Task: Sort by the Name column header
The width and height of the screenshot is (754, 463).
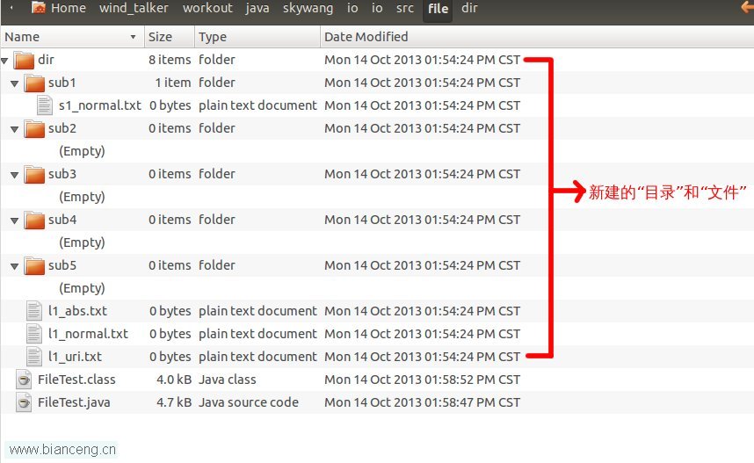Action: [72, 37]
